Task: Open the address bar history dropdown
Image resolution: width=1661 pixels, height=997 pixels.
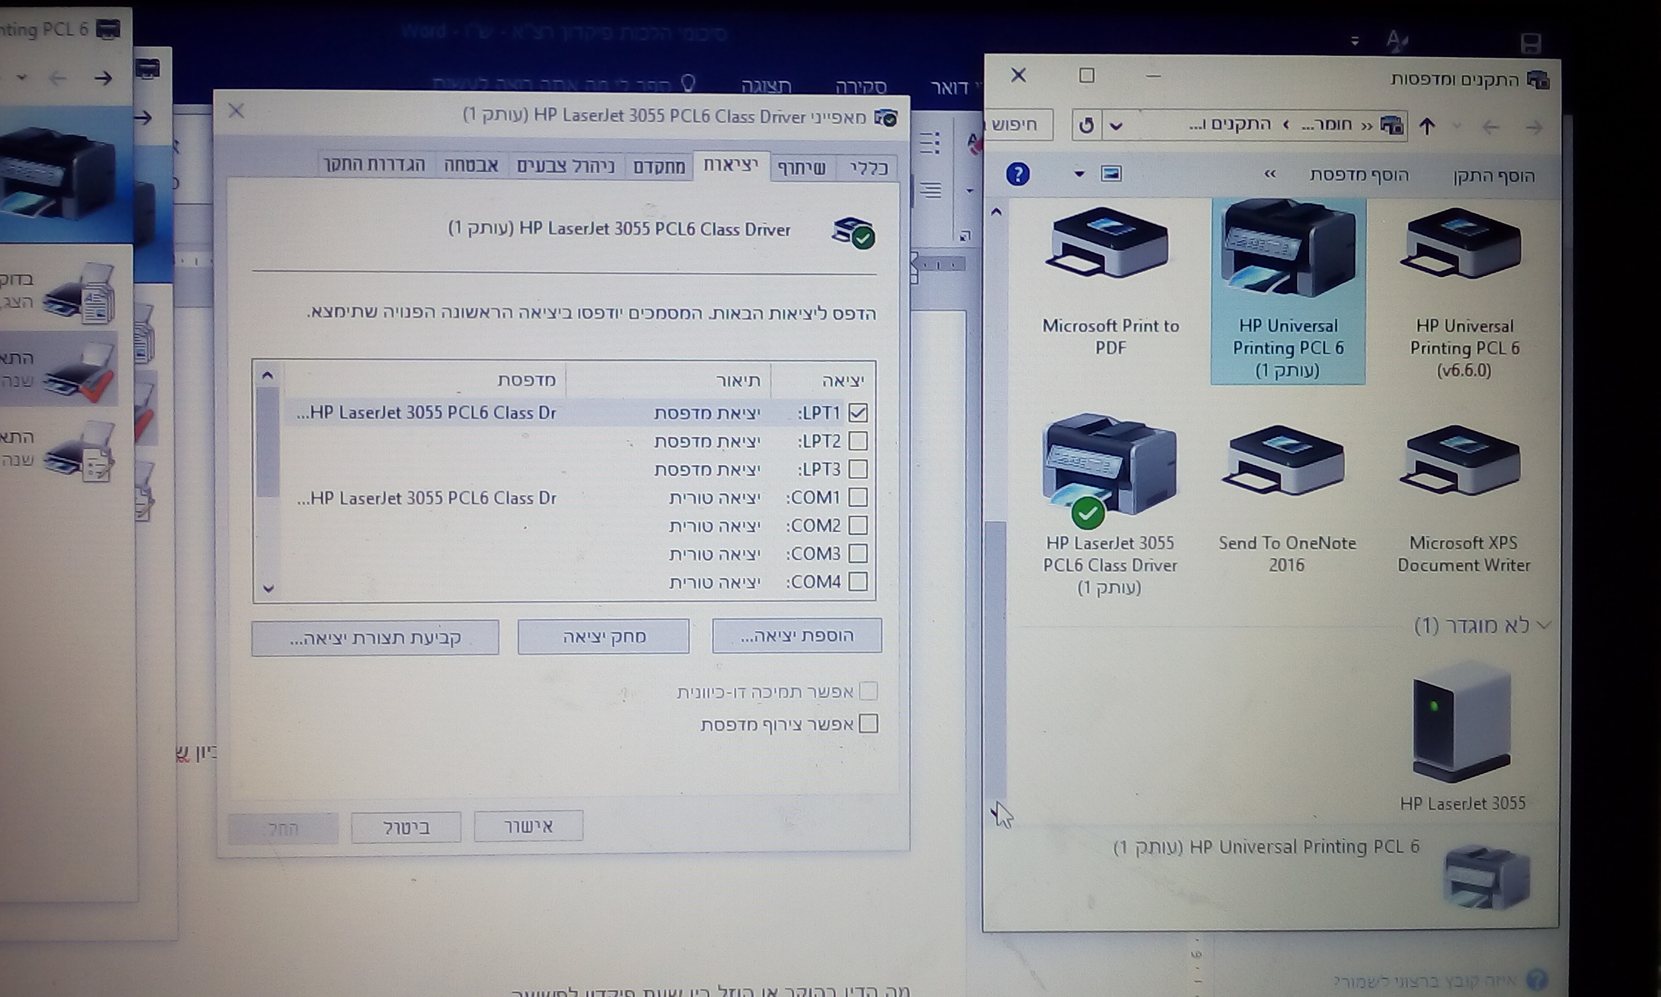Action: click(x=1116, y=126)
